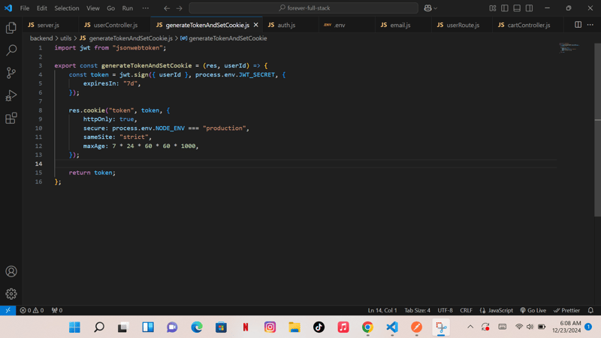Click the split editor right icon
This screenshot has width=601, height=338.
pos(578,25)
